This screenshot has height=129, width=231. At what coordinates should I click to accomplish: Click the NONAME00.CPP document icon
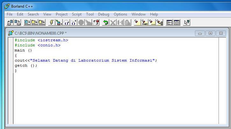click(11, 33)
